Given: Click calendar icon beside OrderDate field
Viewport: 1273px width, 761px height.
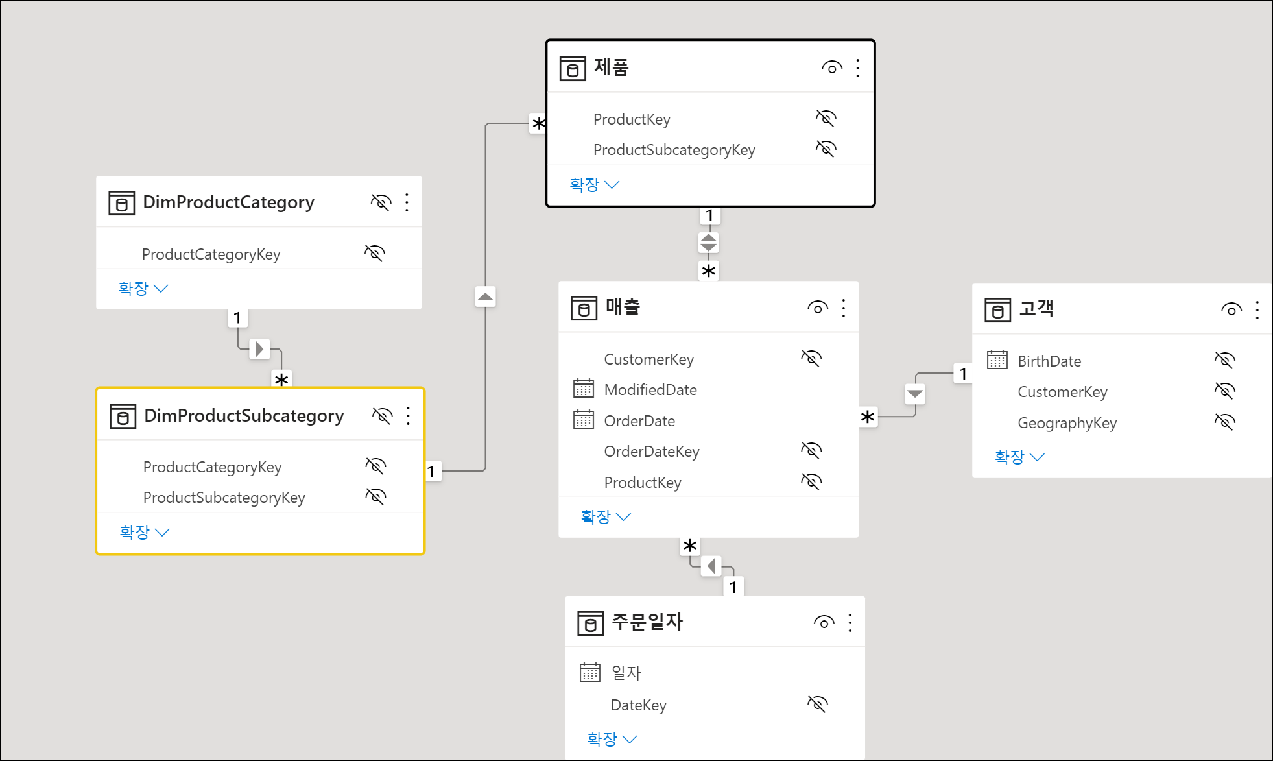Looking at the screenshot, I should 583,420.
